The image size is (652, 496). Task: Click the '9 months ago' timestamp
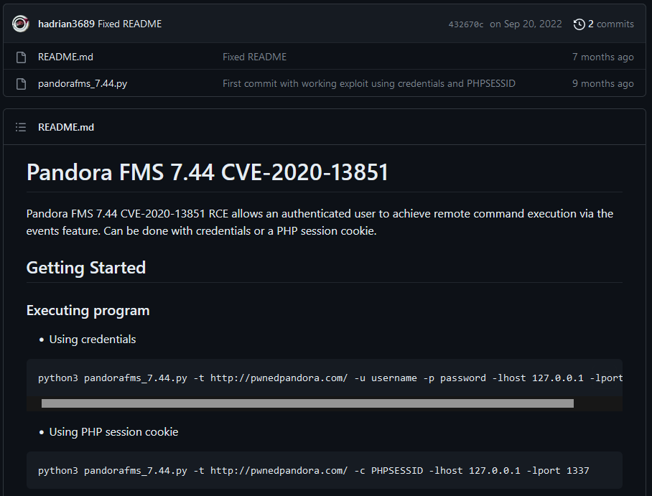[603, 83]
